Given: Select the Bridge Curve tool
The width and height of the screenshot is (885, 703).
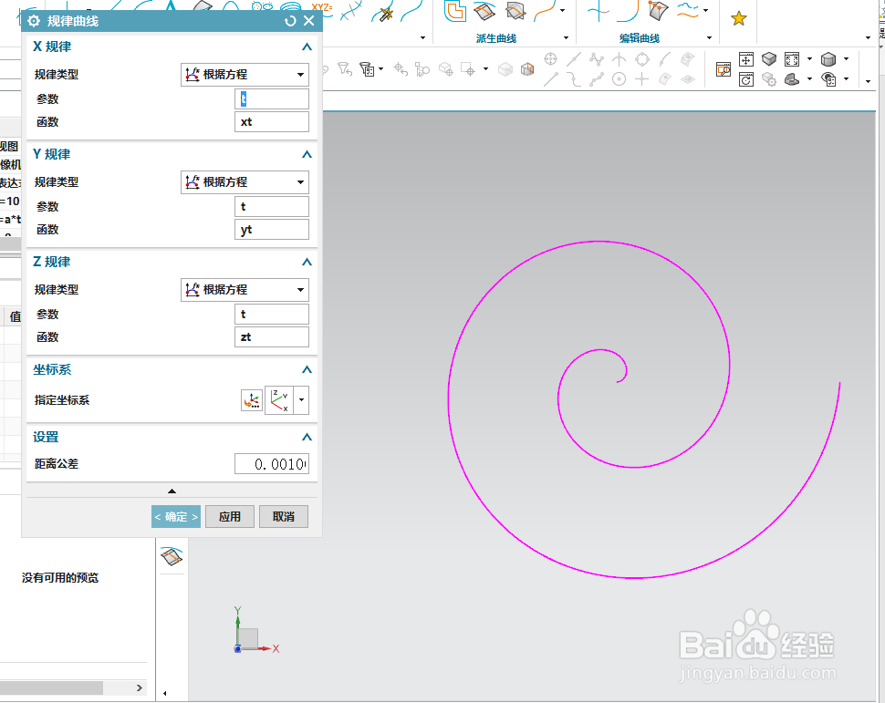Looking at the screenshot, I should pos(545,11).
